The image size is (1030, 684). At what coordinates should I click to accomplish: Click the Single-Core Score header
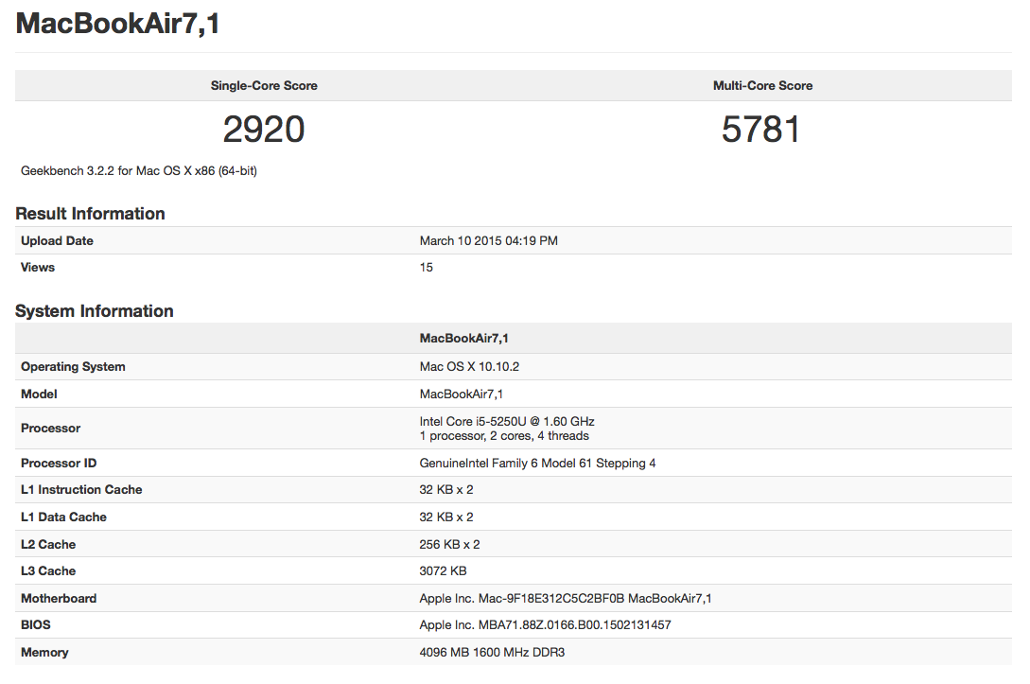(264, 86)
